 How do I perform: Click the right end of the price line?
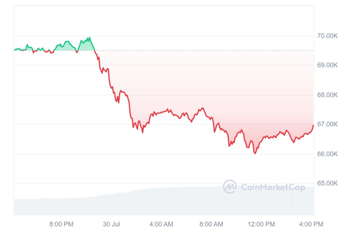[314, 125]
